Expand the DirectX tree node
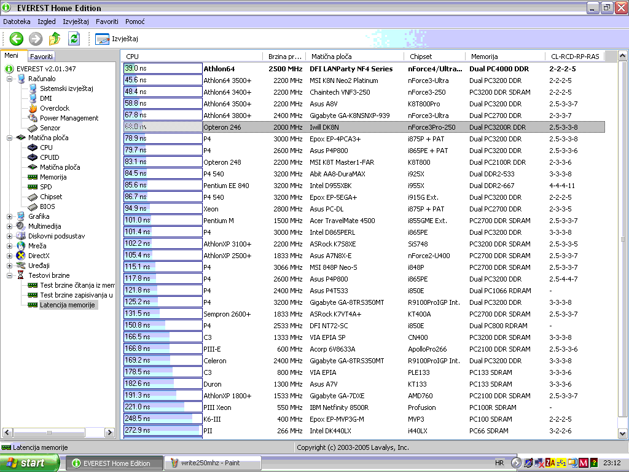This screenshot has width=629, height=472. click(10, 256)
